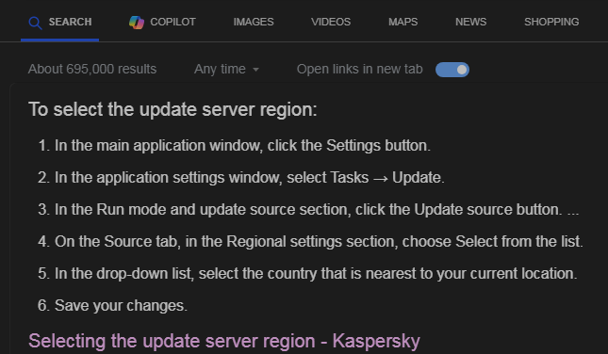Click the About 695,000 results text
This screenshot has width=608, height=354.
tap(92, 70)
